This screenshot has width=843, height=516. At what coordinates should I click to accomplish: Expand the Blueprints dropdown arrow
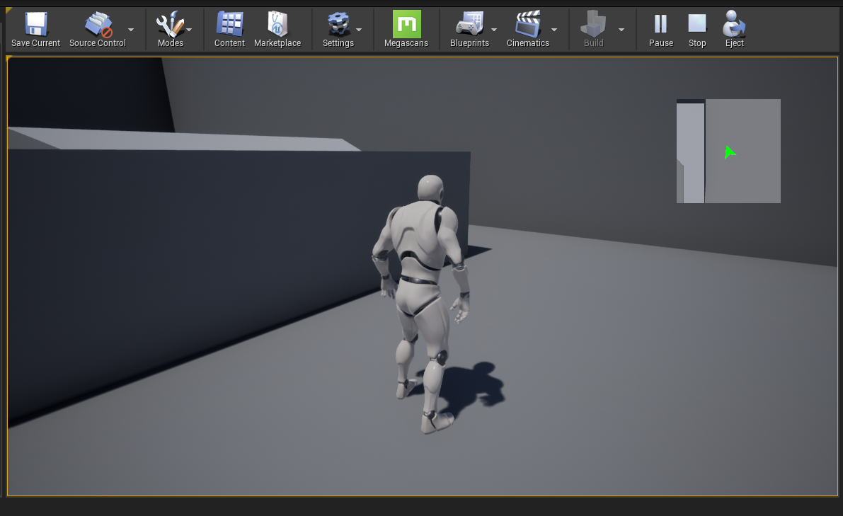[x=494, y=30]
